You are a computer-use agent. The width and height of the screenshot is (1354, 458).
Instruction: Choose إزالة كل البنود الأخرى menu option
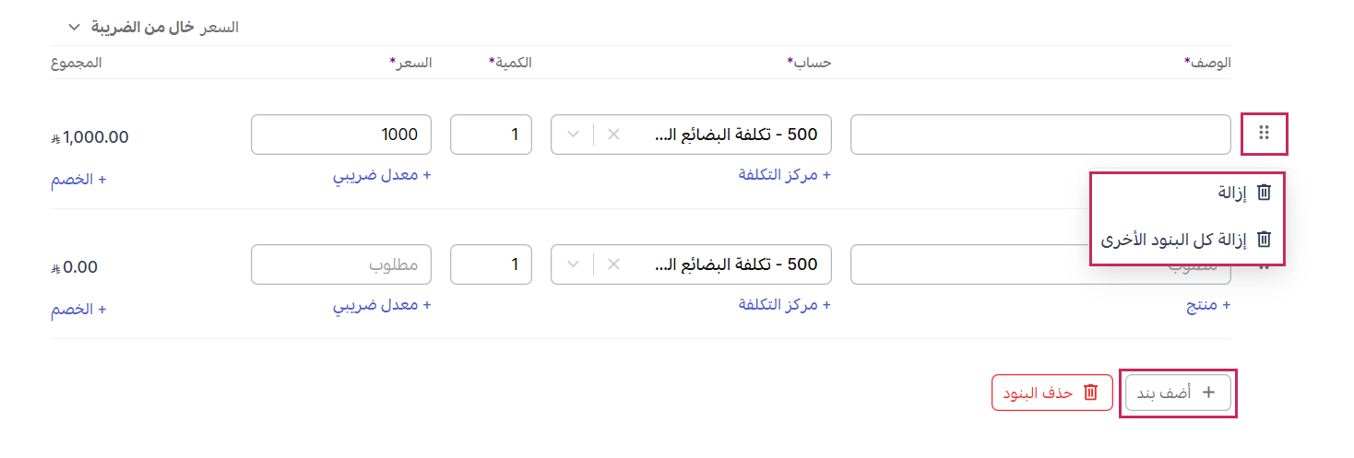[1173, 240]
